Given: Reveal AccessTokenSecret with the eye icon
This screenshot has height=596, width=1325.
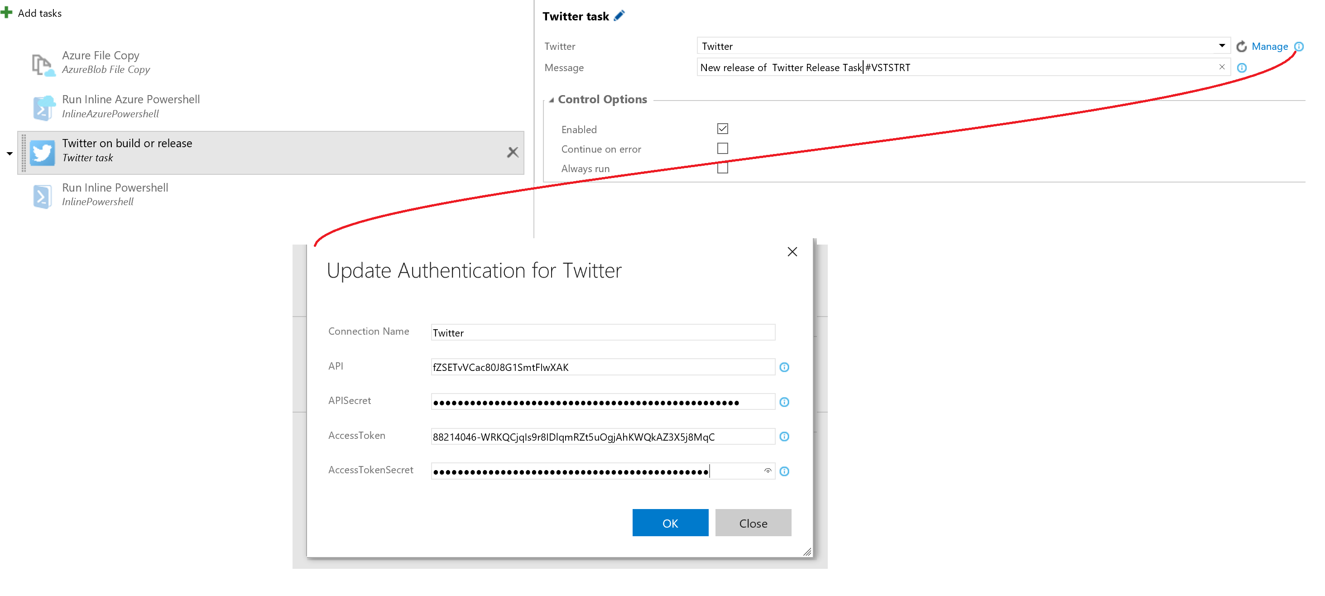Looking at the screenshot, I should pyautogui.click(x=768, y=471).
